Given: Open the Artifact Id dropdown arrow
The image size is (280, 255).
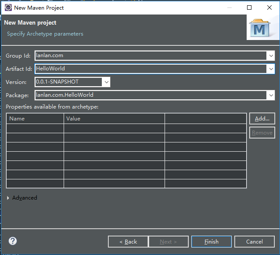Looking at the screenshot, I should (x=271, y=69).
